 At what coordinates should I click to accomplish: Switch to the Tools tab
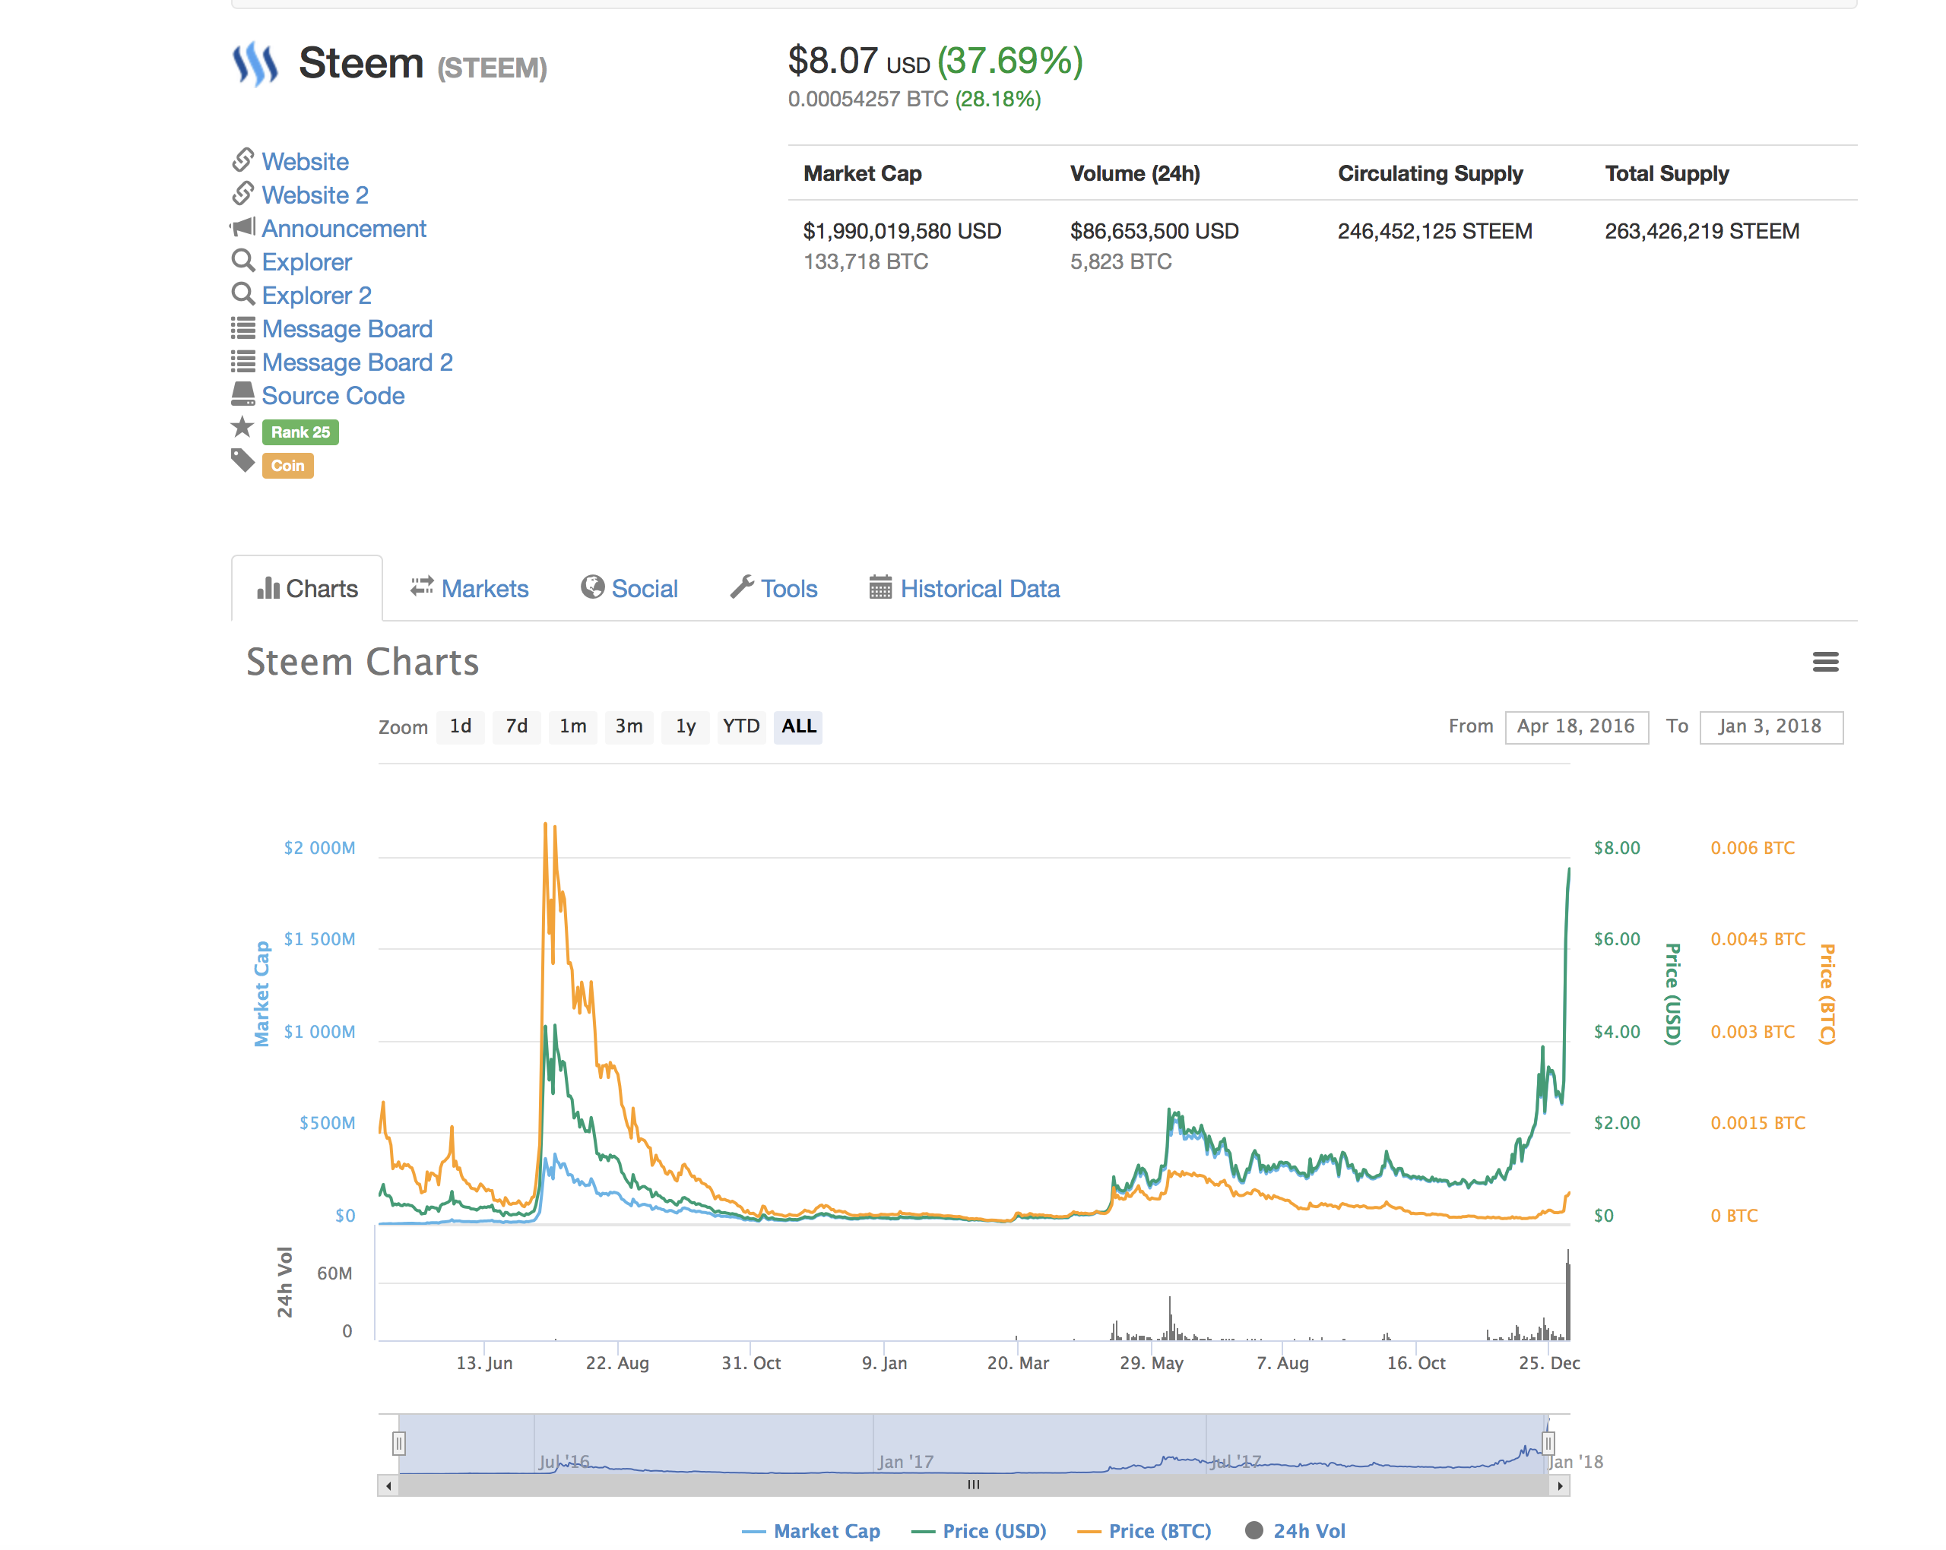[774, 588]
